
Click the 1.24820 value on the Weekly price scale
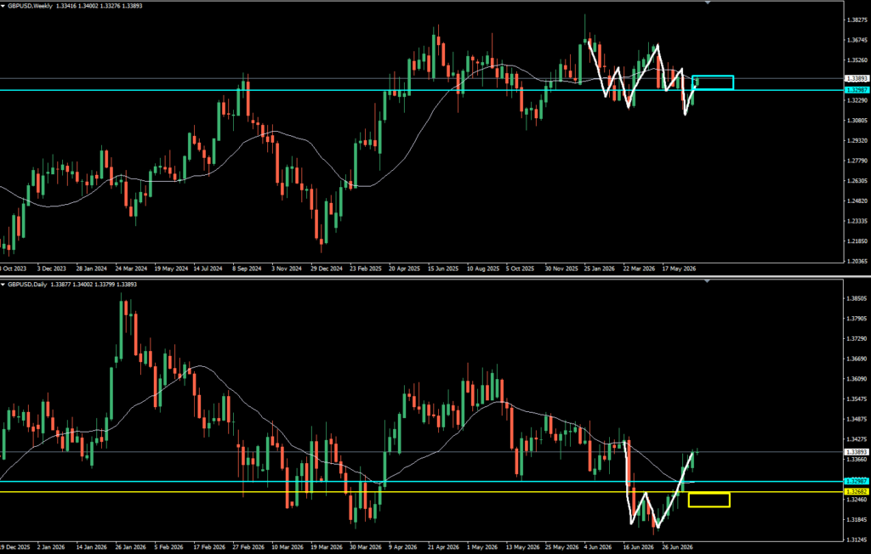coord(857,201)
